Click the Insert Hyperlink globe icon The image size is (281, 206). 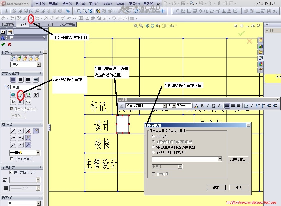pos(13,95)
